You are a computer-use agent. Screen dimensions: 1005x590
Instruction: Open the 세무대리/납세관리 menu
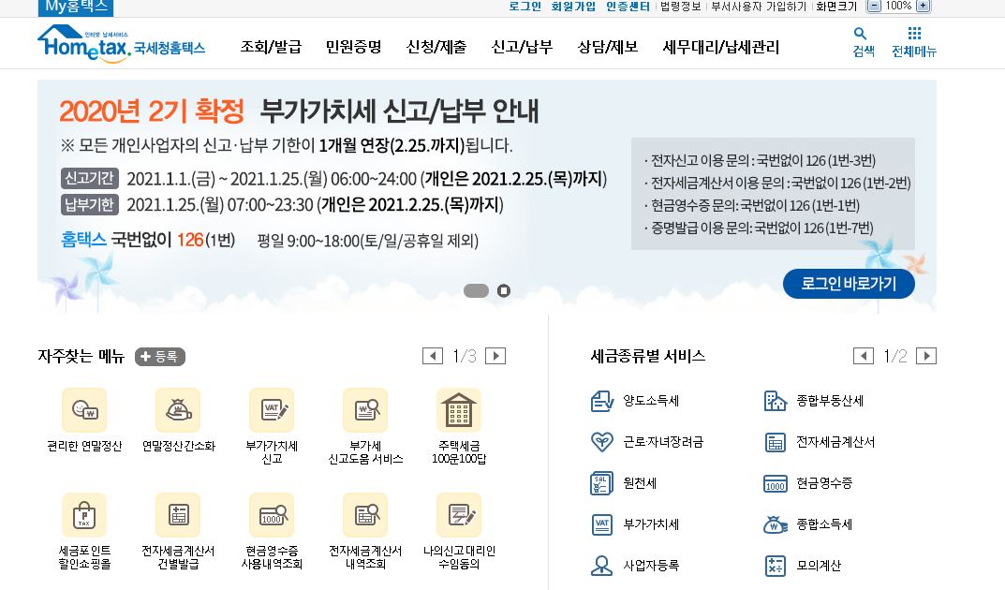click(721, 47)
